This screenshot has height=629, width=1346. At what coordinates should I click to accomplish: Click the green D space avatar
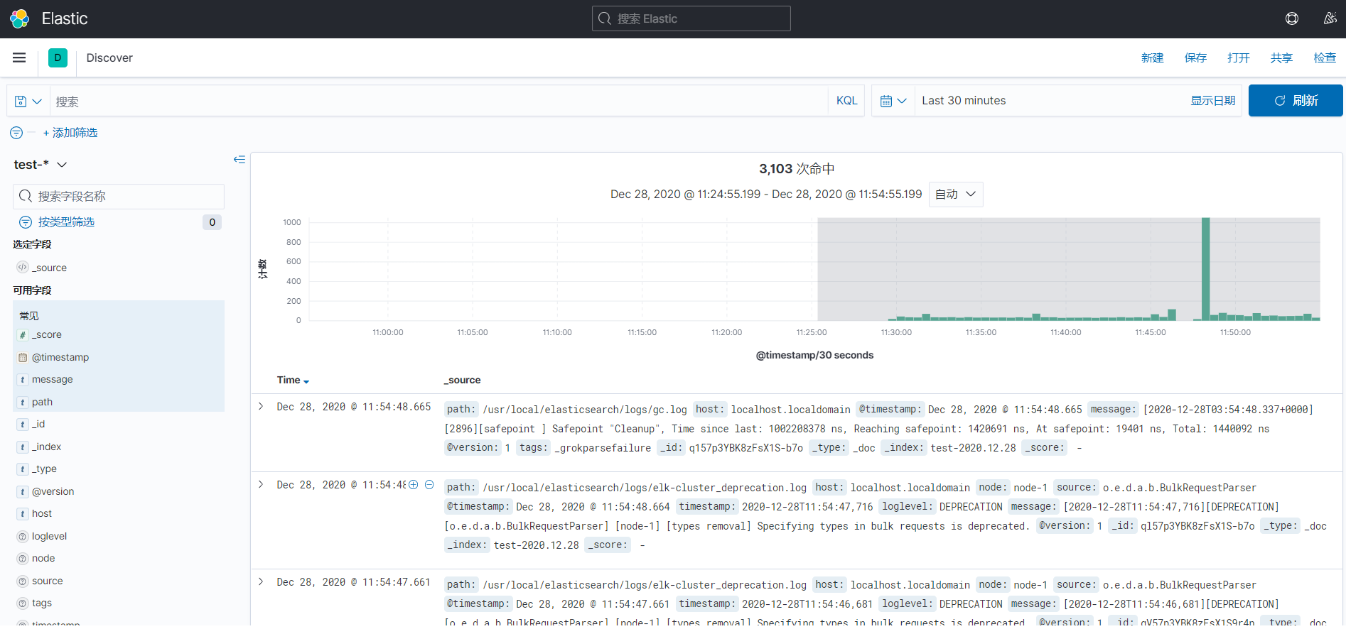click(x=58, y=58)
